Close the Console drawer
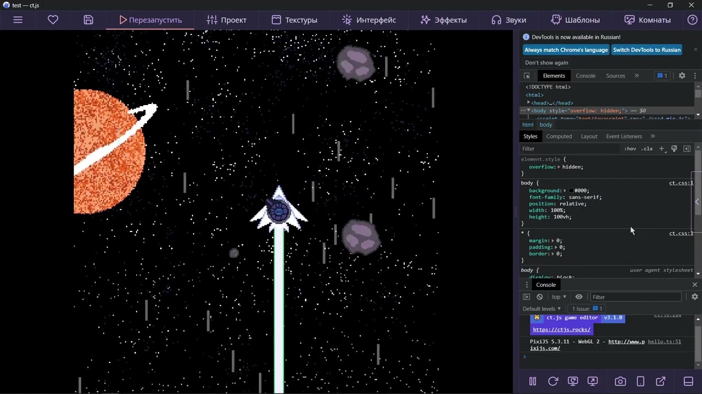This screenshot has height=394, width=702. click(x=695, y=285)
